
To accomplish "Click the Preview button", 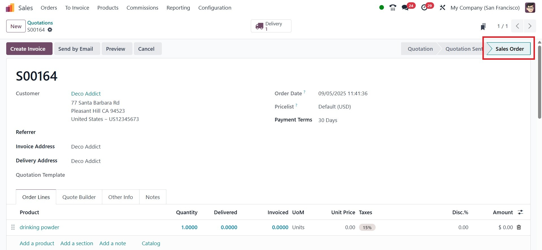I will [117, 49].
